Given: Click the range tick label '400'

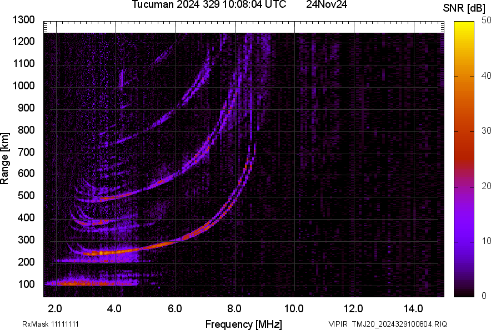Looking at the screenshot, I should [x=26, y=217].
